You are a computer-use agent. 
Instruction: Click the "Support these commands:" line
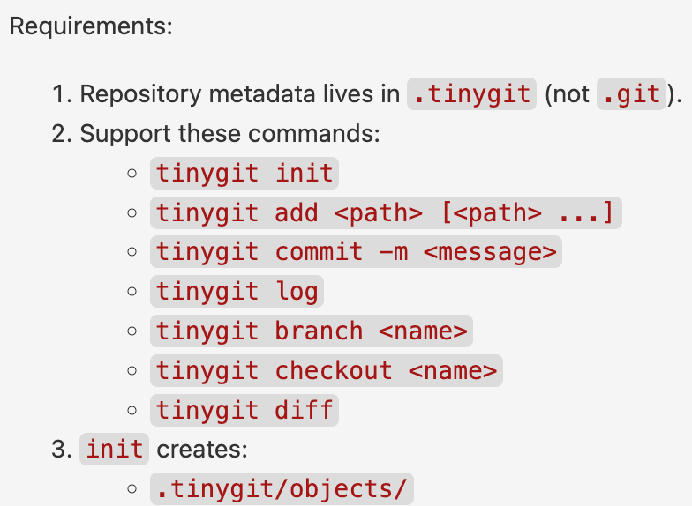tap(229, 133)
